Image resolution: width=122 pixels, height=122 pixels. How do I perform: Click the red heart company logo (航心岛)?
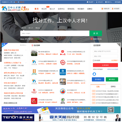pos(63,53)
